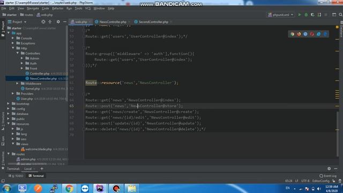Expand the Middleware folder
343x193 pixels.
[18, 84]
